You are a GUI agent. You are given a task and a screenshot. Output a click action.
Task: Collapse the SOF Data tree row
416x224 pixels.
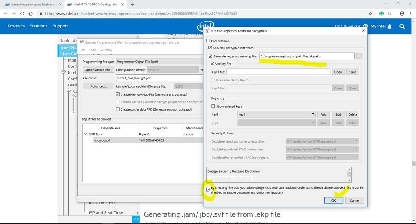(85, 134)
